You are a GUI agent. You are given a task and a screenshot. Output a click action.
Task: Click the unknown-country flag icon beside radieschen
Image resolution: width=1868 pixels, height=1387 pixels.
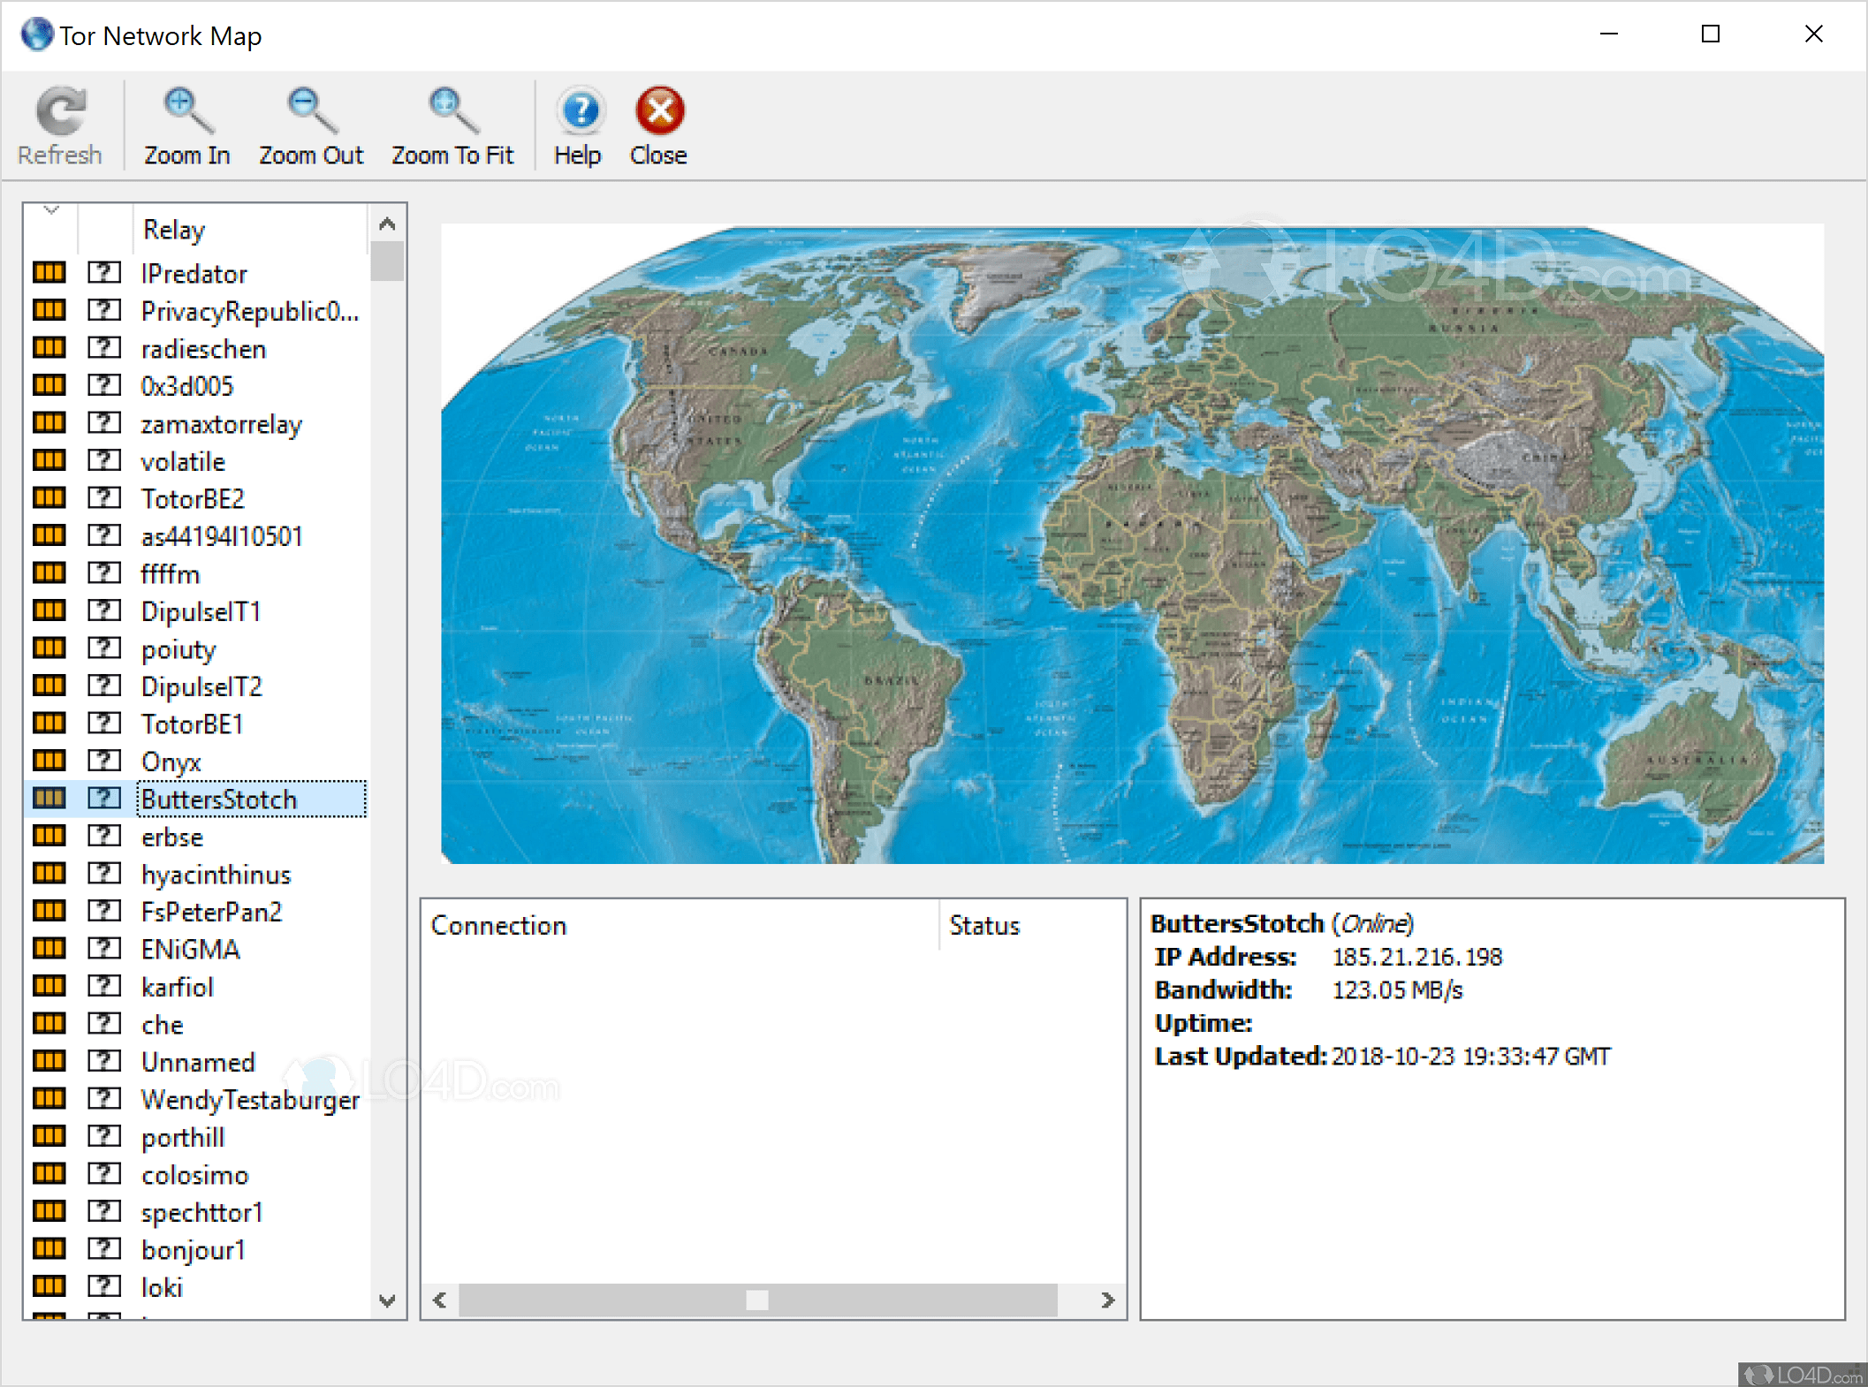click(104, 348)
